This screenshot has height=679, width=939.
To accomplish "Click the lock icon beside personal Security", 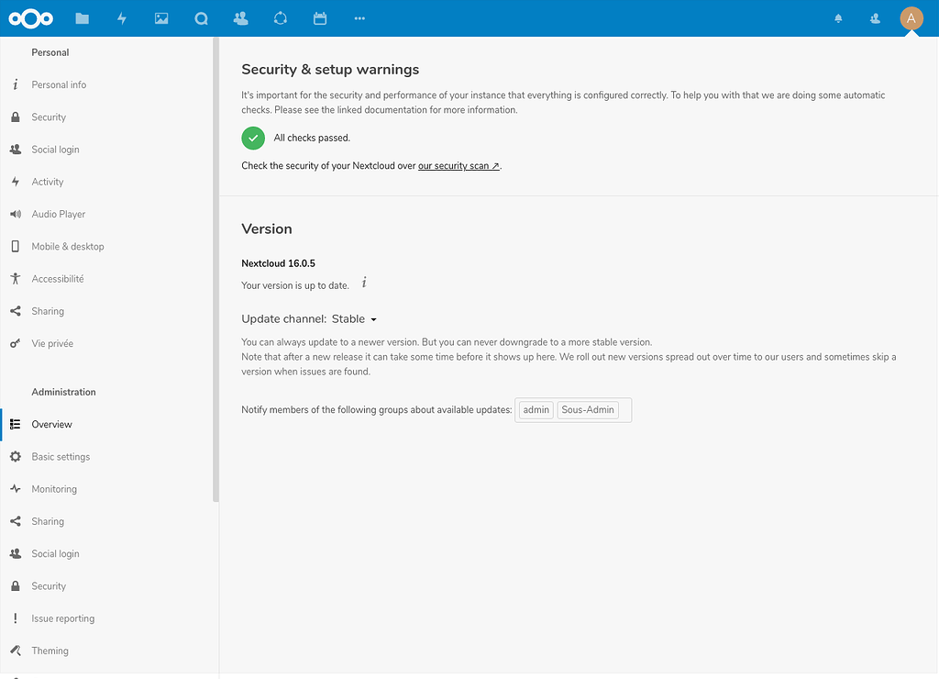I will [16, 117].
